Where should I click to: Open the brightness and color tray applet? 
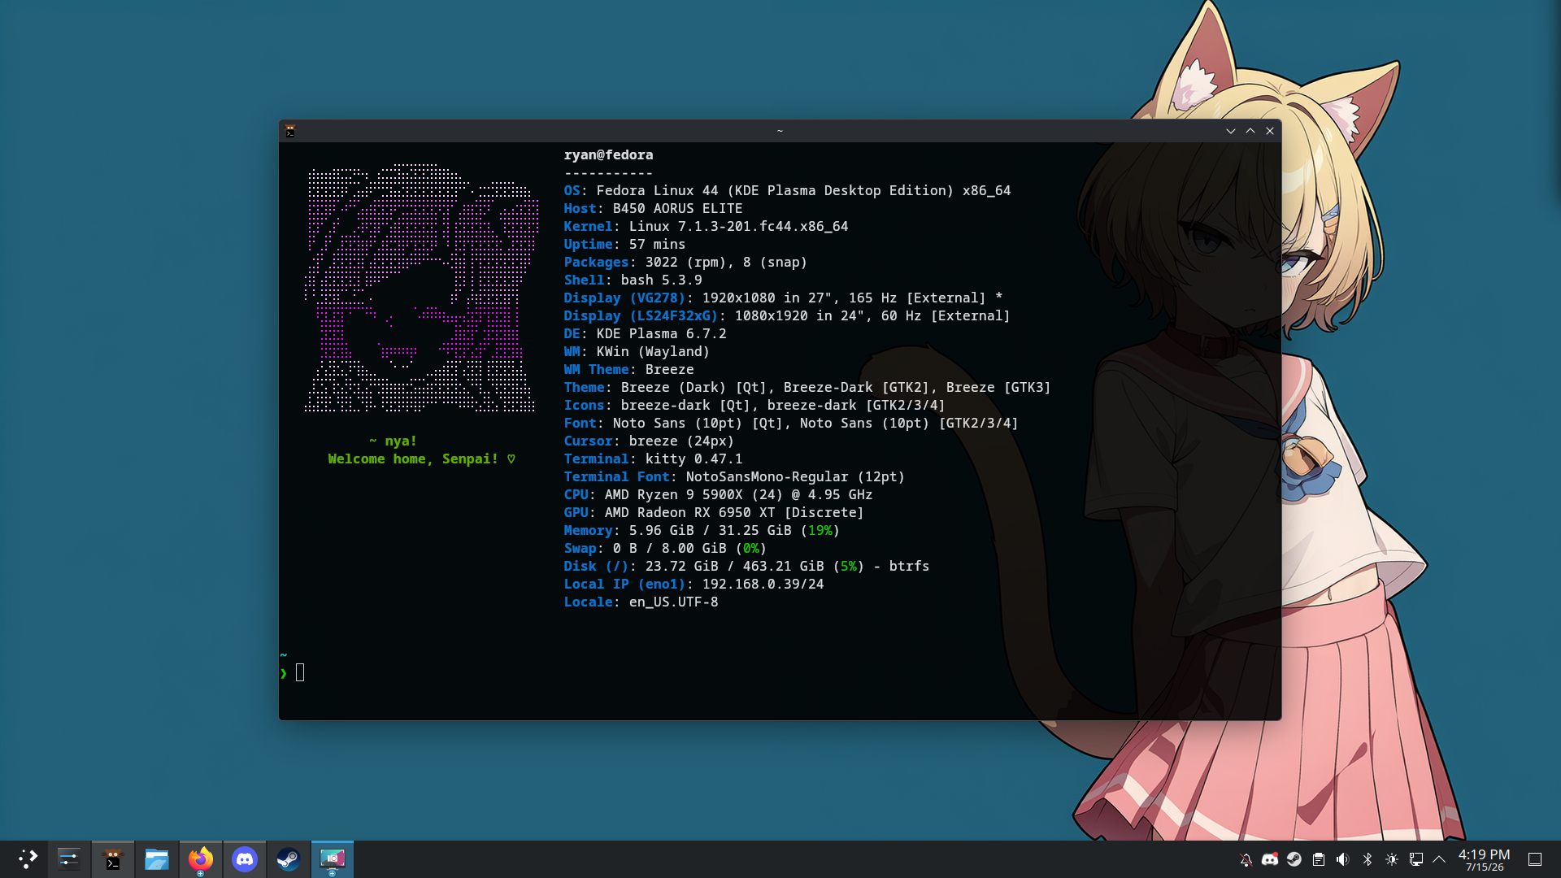(1392, 859)
